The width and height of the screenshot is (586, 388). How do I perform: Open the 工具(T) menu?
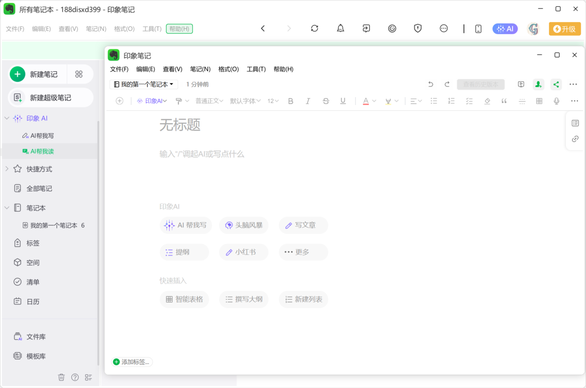[x=256, y=69]
